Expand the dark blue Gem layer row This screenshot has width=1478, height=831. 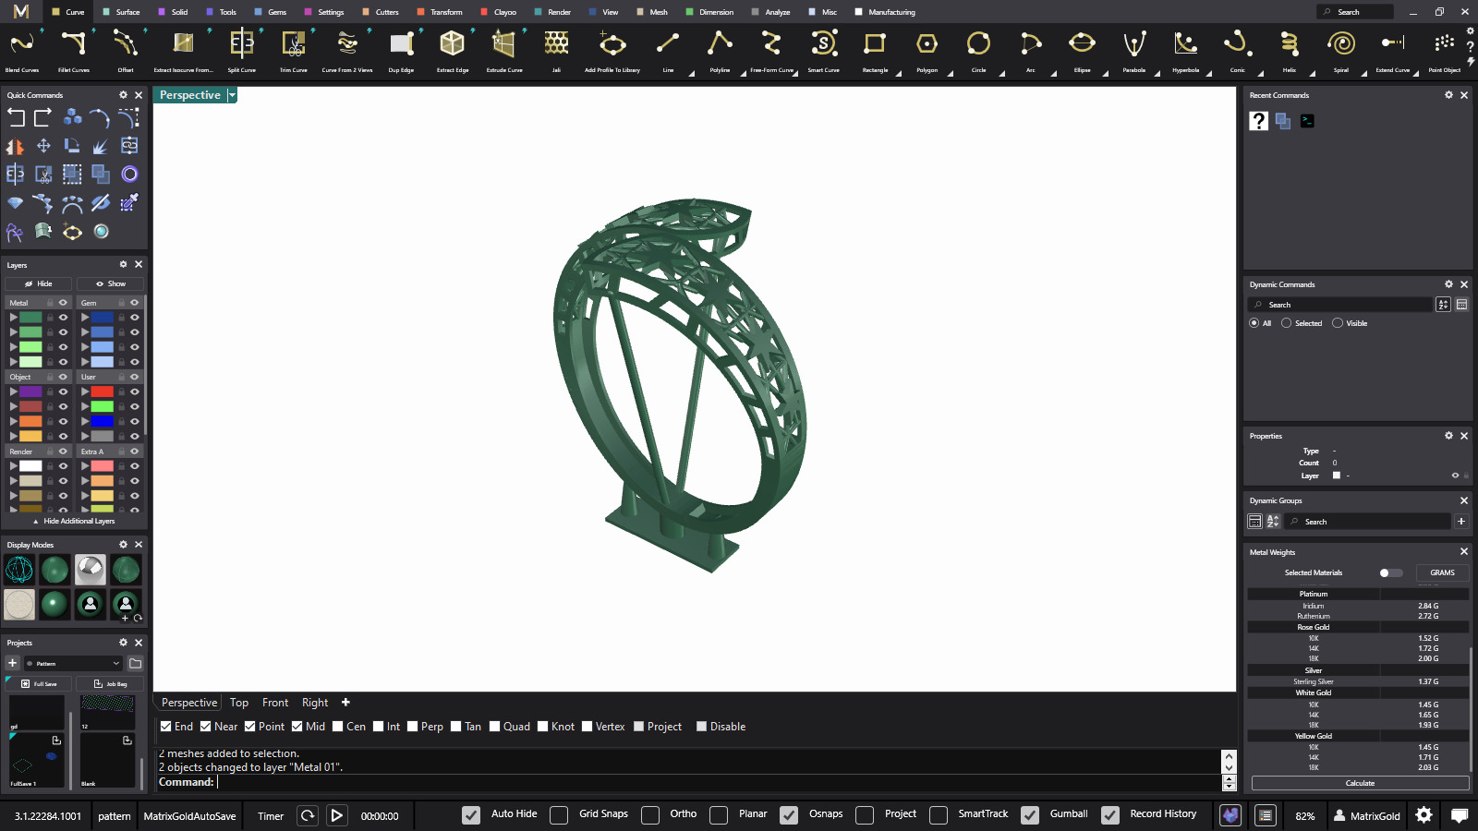[x=84, y=318]
